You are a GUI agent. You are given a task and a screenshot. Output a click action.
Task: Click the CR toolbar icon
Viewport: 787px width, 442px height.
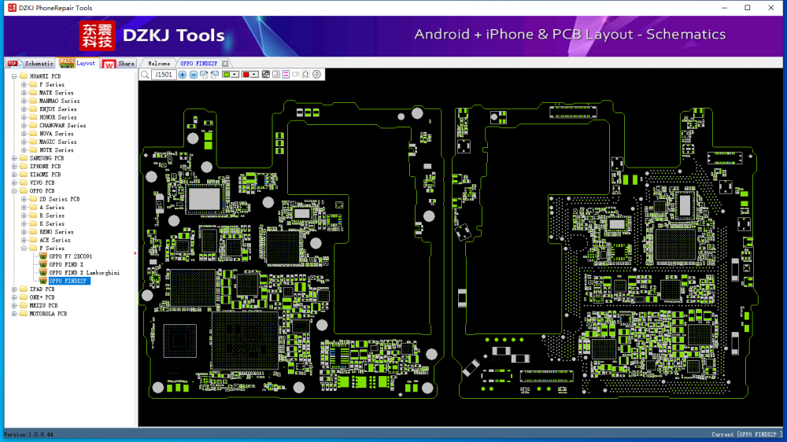[296, 75]
